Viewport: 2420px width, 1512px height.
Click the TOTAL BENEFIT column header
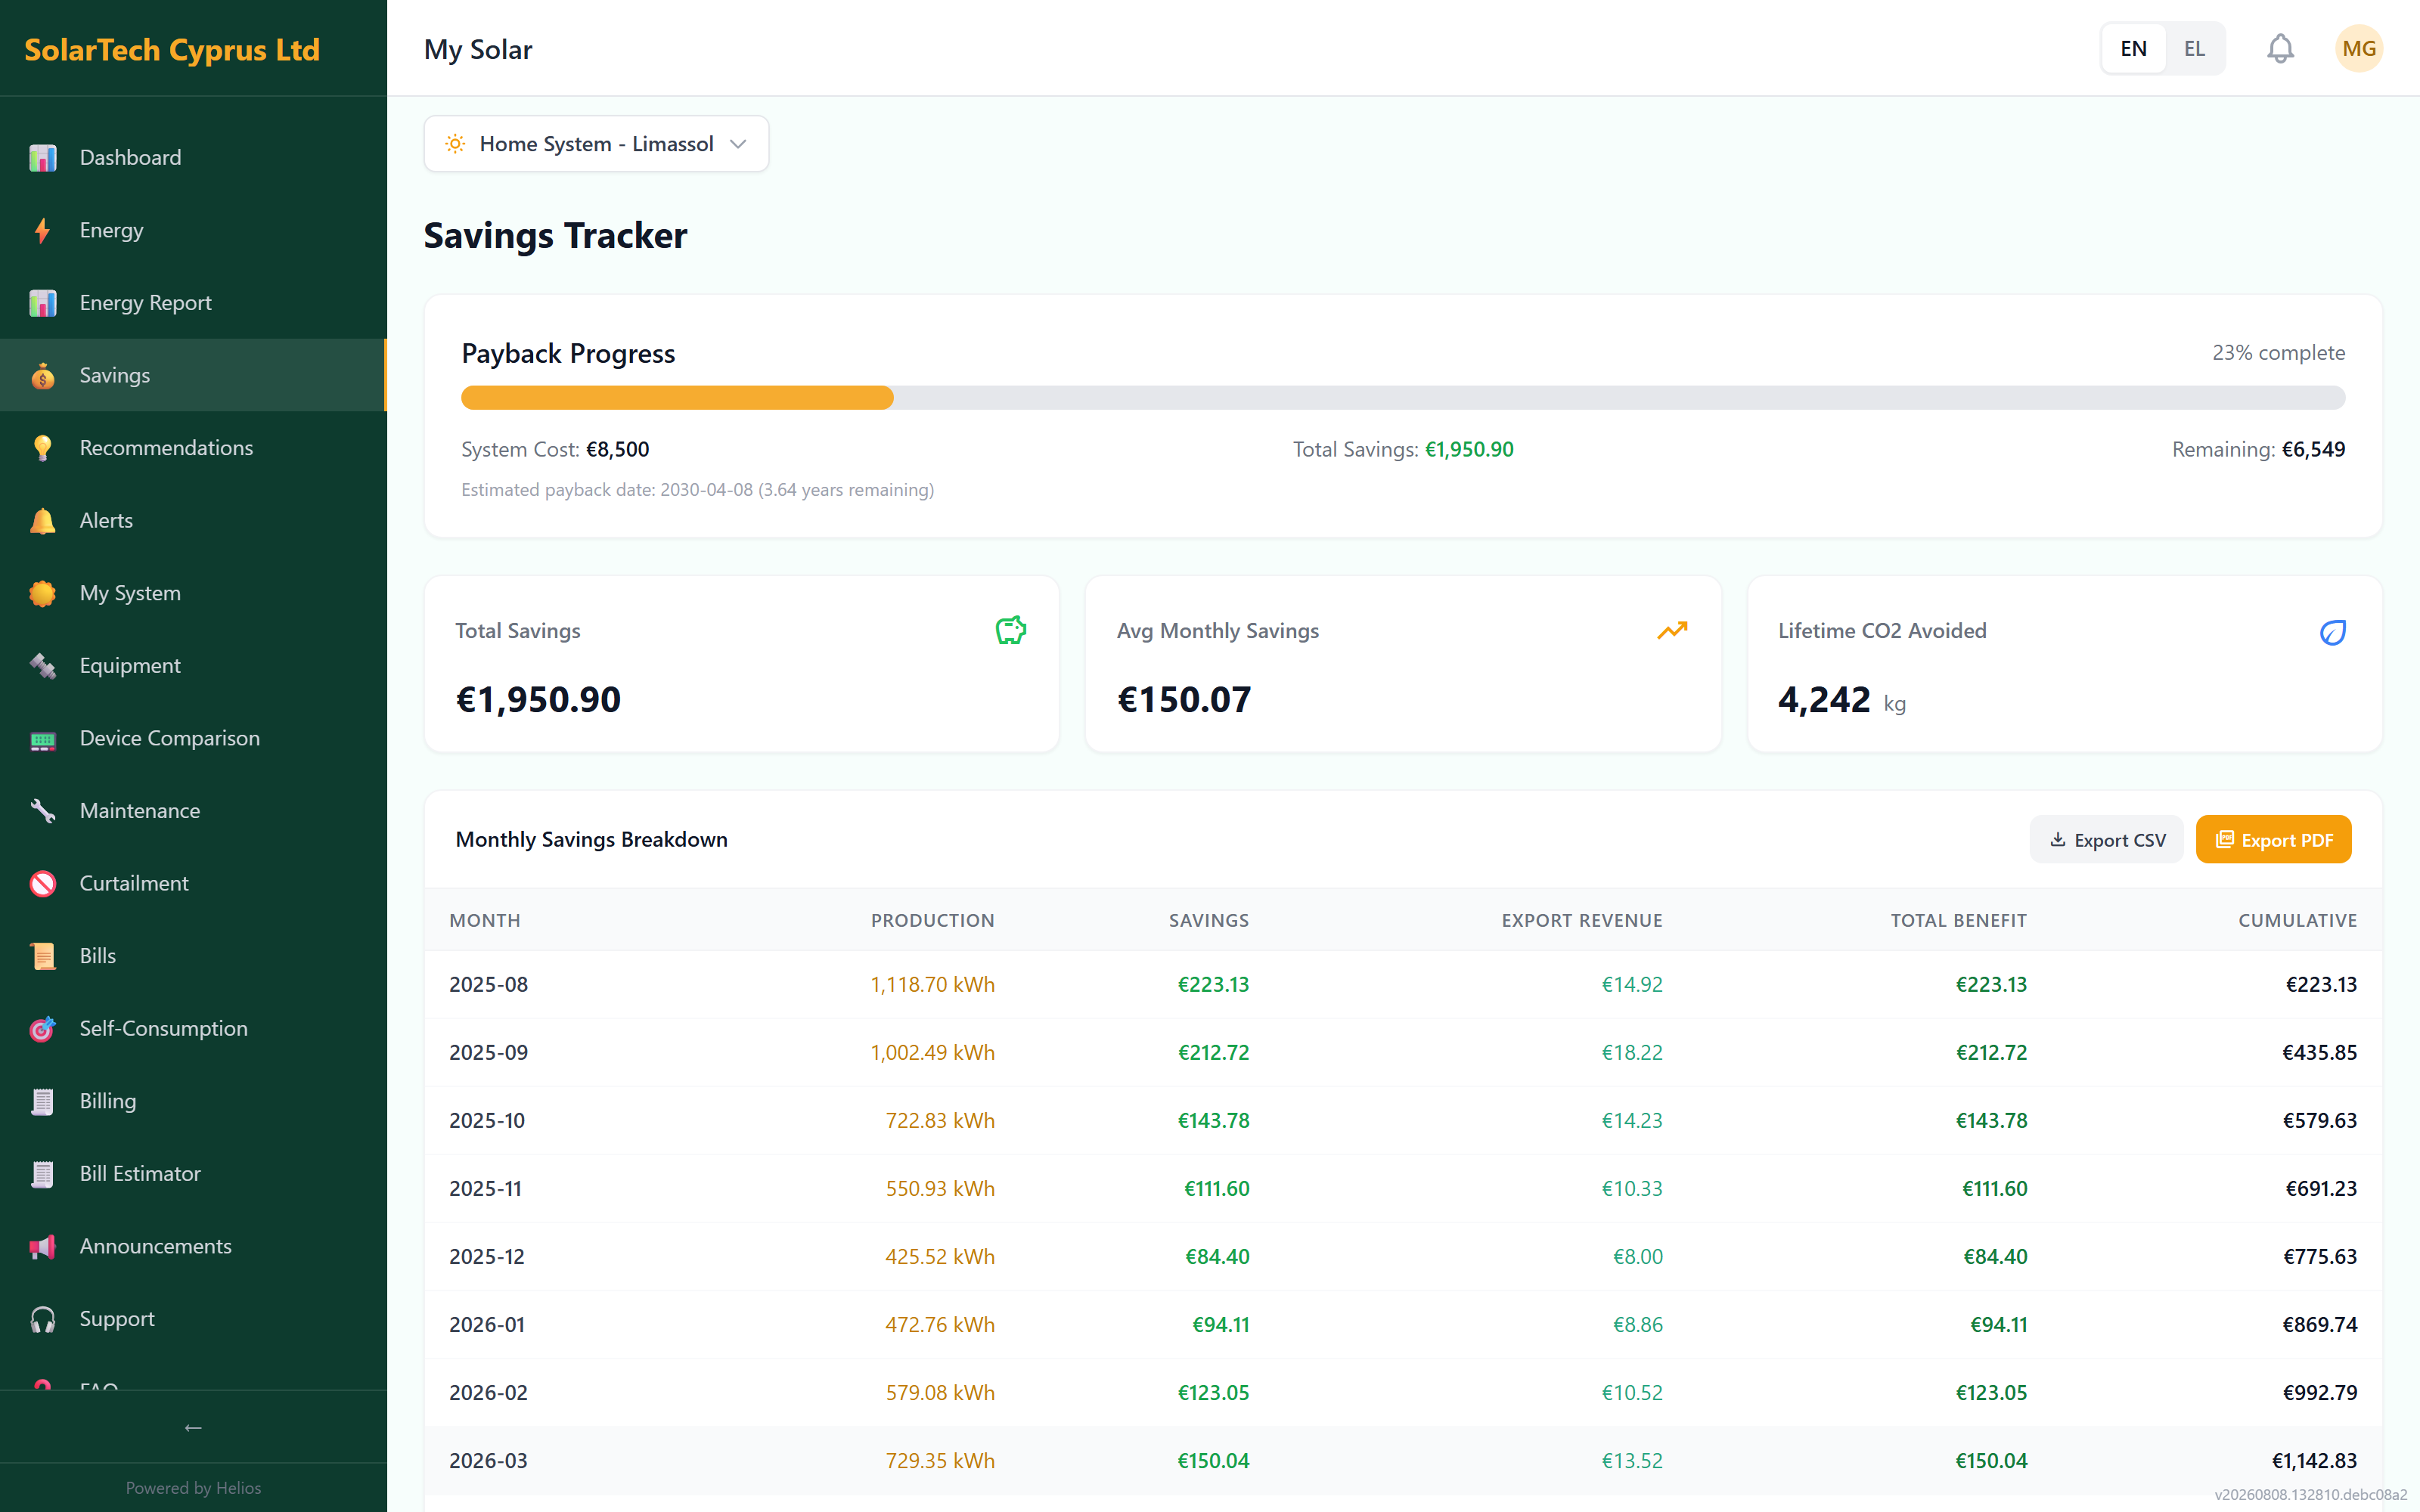coord(1958,921)
